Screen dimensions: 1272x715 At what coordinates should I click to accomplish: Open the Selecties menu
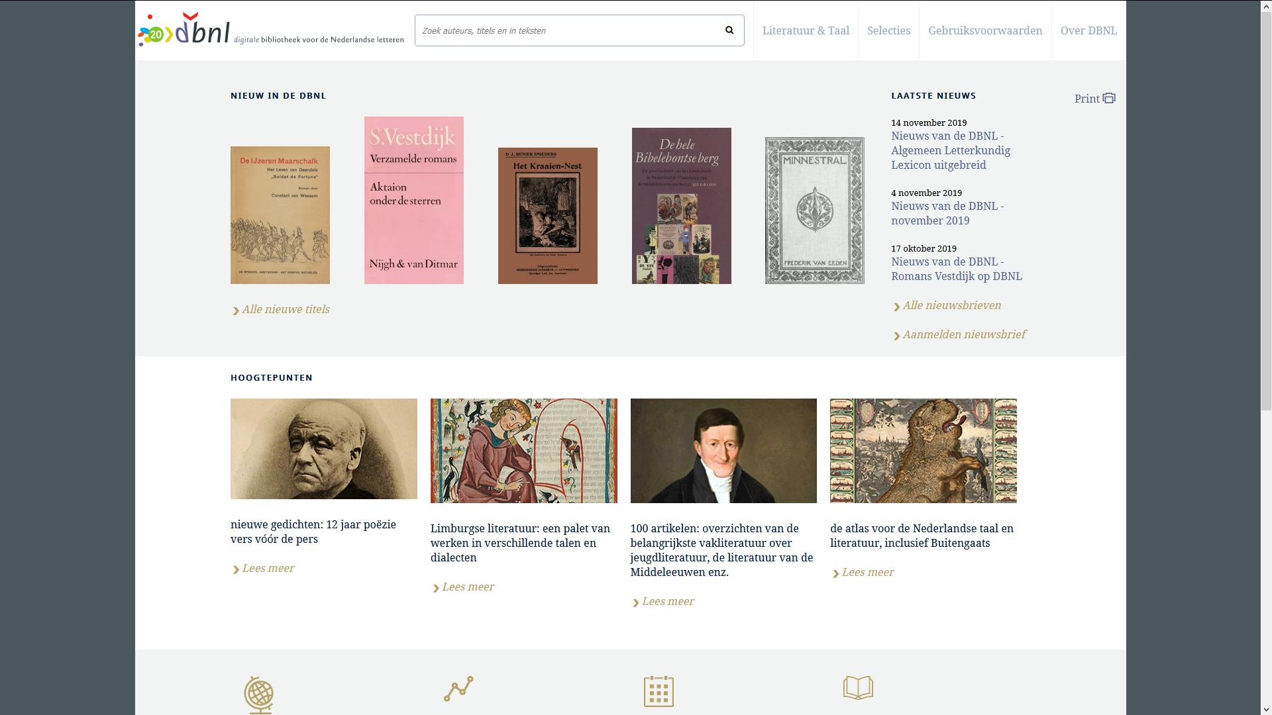(x=888, y=30)
